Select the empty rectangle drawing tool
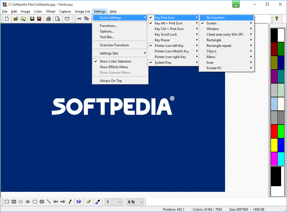This screenshot has height=212, width=287. [7, 202]
